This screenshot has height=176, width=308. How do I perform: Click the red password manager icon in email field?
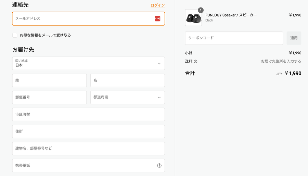point(157,18)
